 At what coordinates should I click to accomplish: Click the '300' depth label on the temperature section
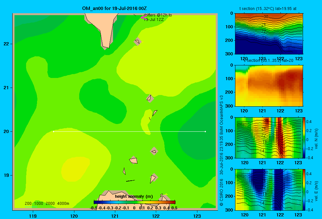pyautogui.click(x=229, y=54)
